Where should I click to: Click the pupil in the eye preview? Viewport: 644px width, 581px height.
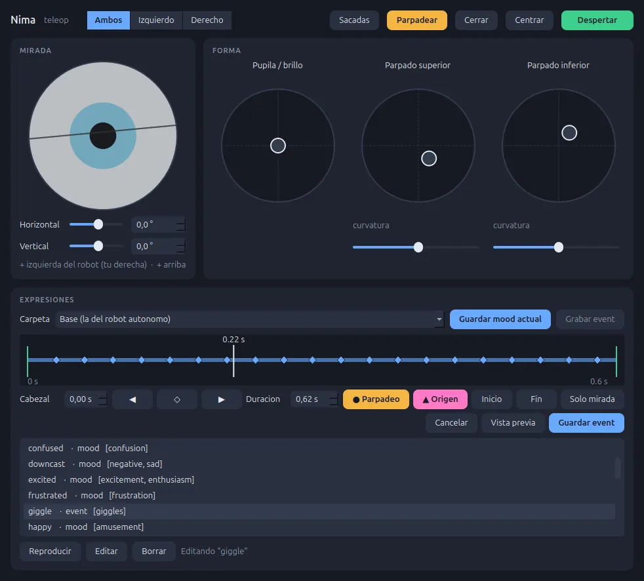click(x=103, y=136)
